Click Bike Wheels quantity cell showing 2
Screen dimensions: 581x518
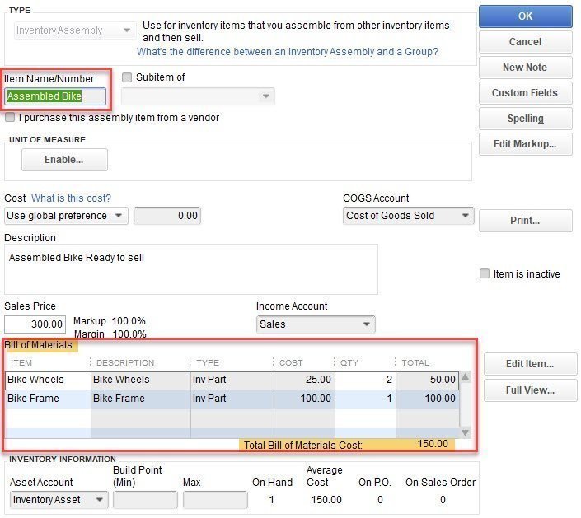pyautogui.click(x=365, y=380)
